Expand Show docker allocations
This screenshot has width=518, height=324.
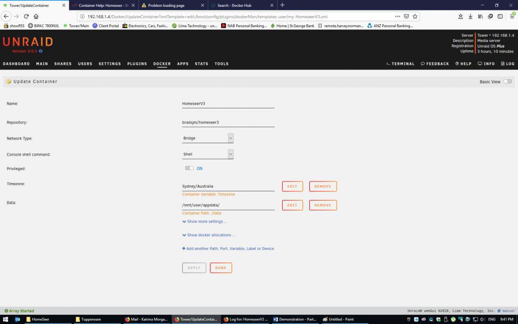click(209, 235)
